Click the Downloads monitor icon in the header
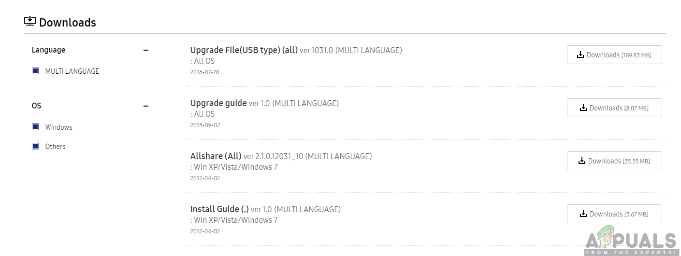The height and width of the screenshot is (256, 681). click(30, 21)
